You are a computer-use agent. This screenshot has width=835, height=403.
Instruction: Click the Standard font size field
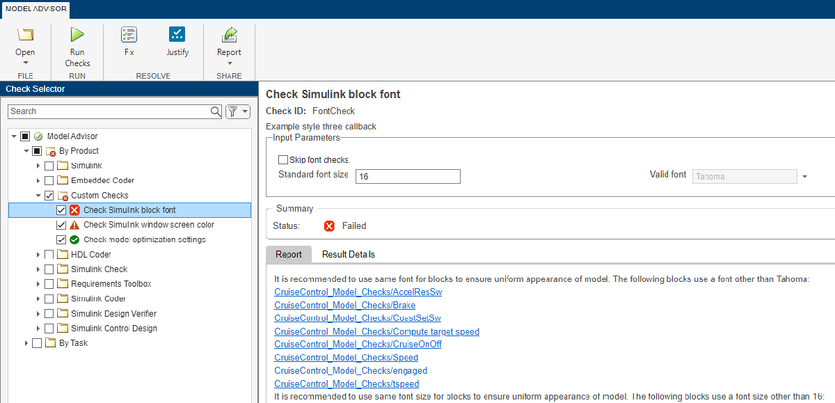(x=408, y=177)
